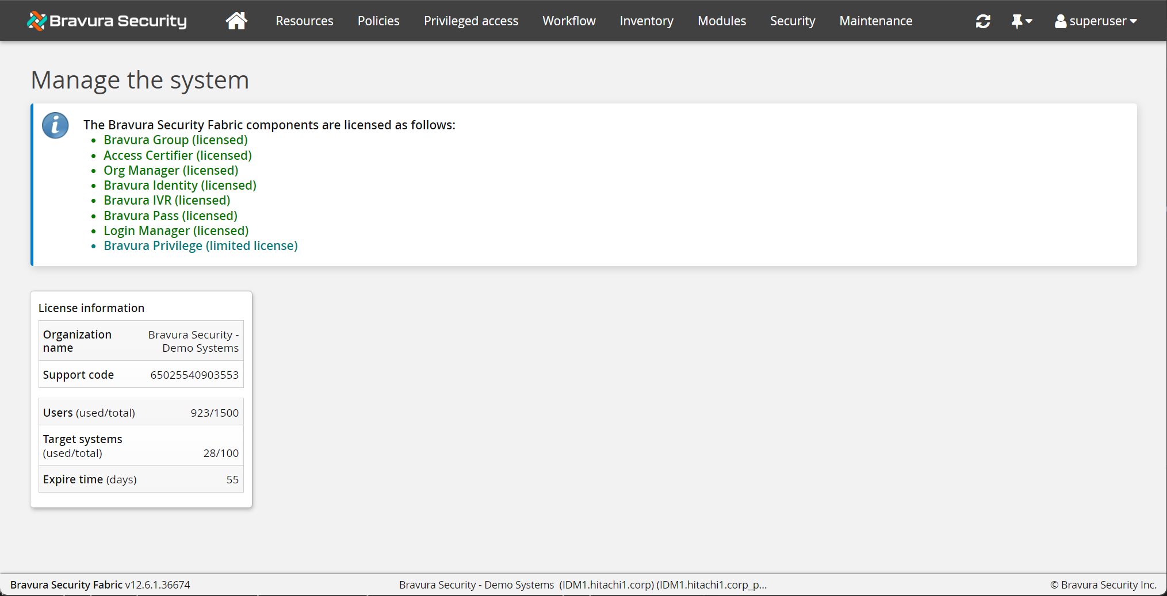1167x596 pixels.
Task: Select the Modules menu item
Action: point(721,21)
